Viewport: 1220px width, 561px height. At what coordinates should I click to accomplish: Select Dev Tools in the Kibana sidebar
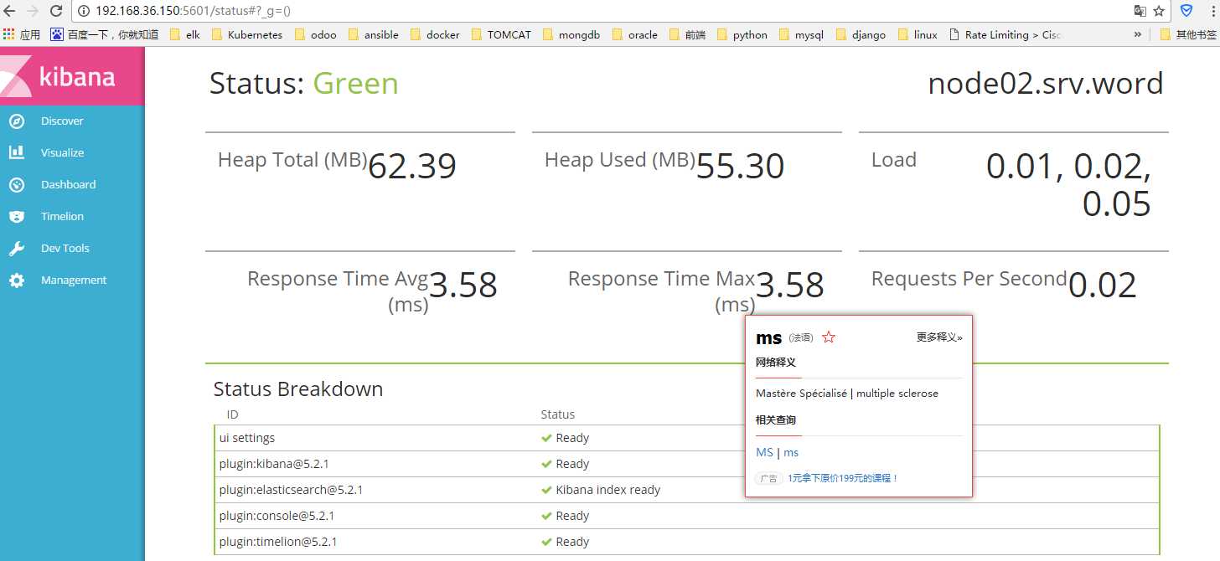pyautogui.click(x=65, y=249)
